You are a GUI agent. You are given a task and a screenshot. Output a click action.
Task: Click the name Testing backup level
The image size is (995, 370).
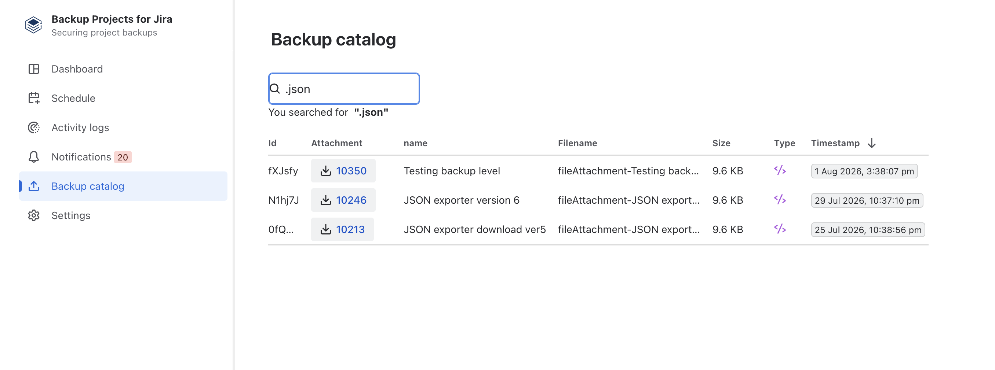coord(452,171)
